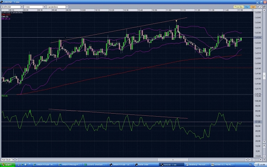Image resolution: width=267 pixels, height=167 pixels.
Task: Select the line drawing pencil icon
Action: coord(261,7)
